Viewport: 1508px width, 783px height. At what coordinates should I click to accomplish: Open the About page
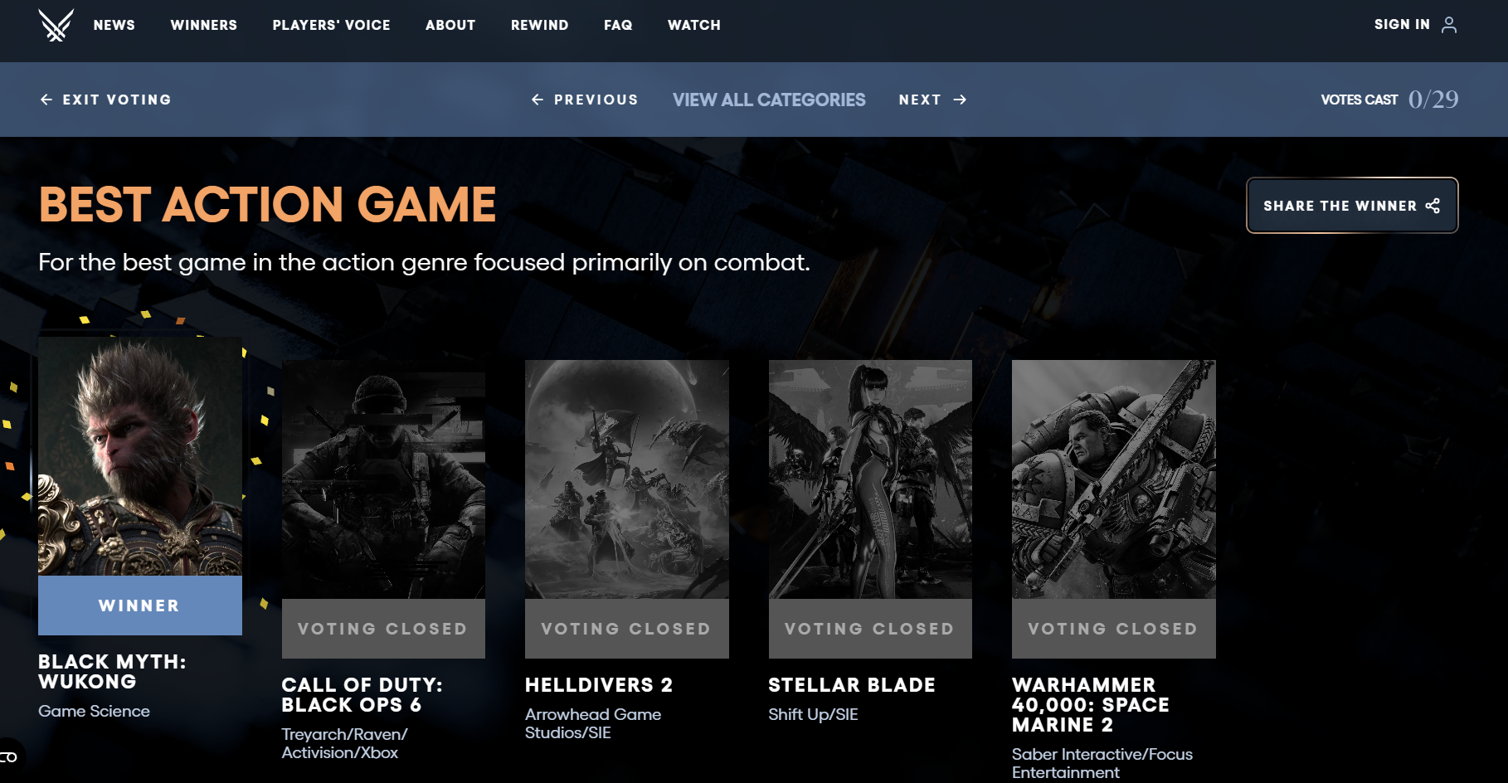coord(450,25)
